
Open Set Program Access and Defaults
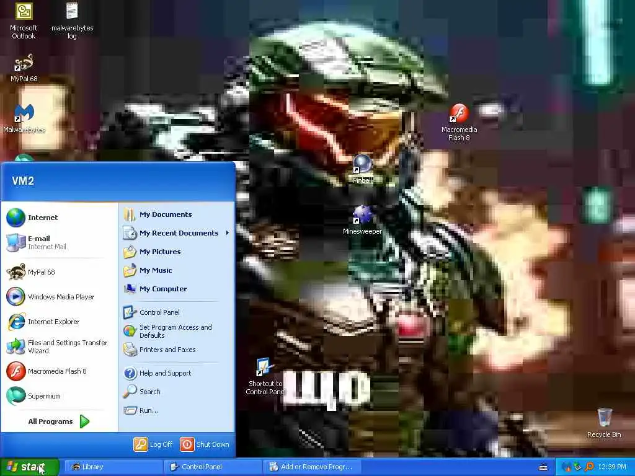click(177, 331)
